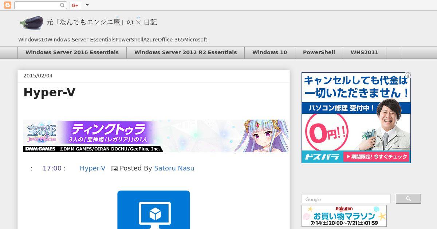Go to the PowerShell tab
This screenshot has width=437, height=229.
319,52
